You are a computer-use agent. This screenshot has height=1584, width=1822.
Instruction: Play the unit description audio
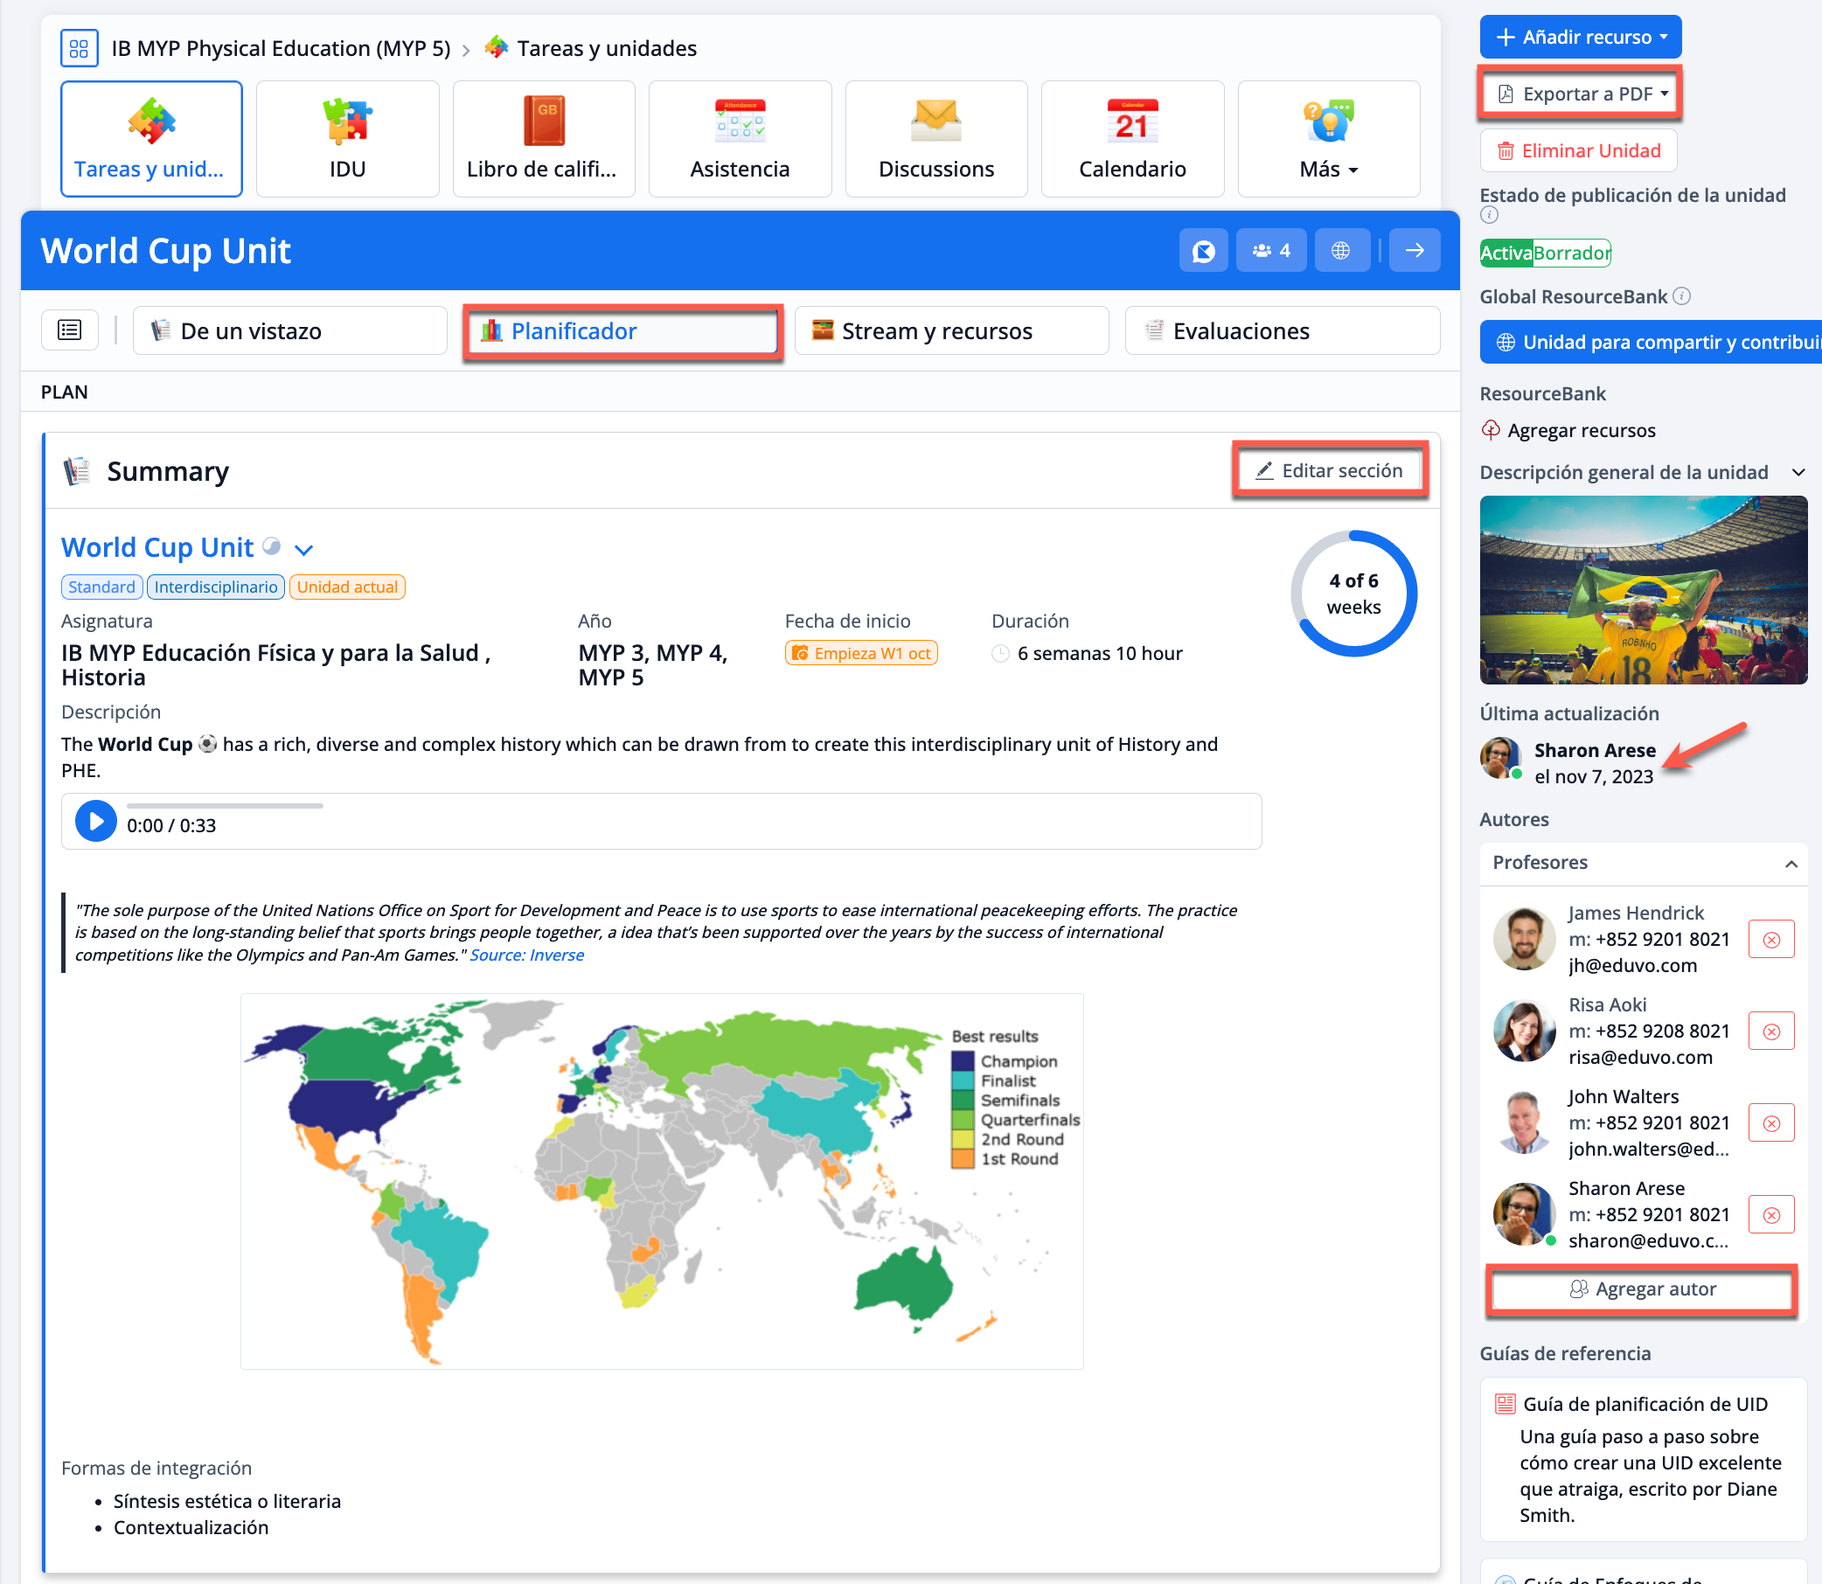(95, 821)
